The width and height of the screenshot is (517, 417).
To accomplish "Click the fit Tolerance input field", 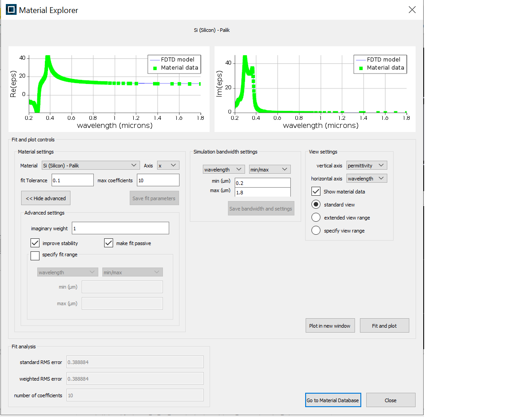I will pos(73,180).
